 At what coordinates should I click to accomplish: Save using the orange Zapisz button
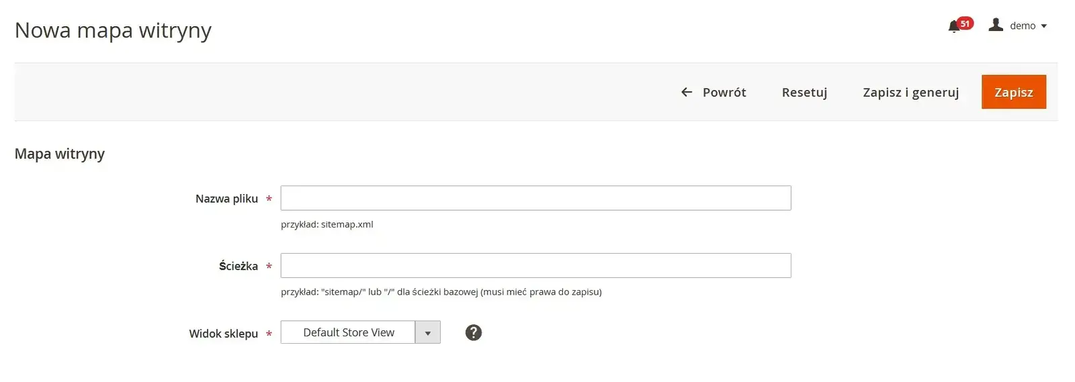(1013, 92)
